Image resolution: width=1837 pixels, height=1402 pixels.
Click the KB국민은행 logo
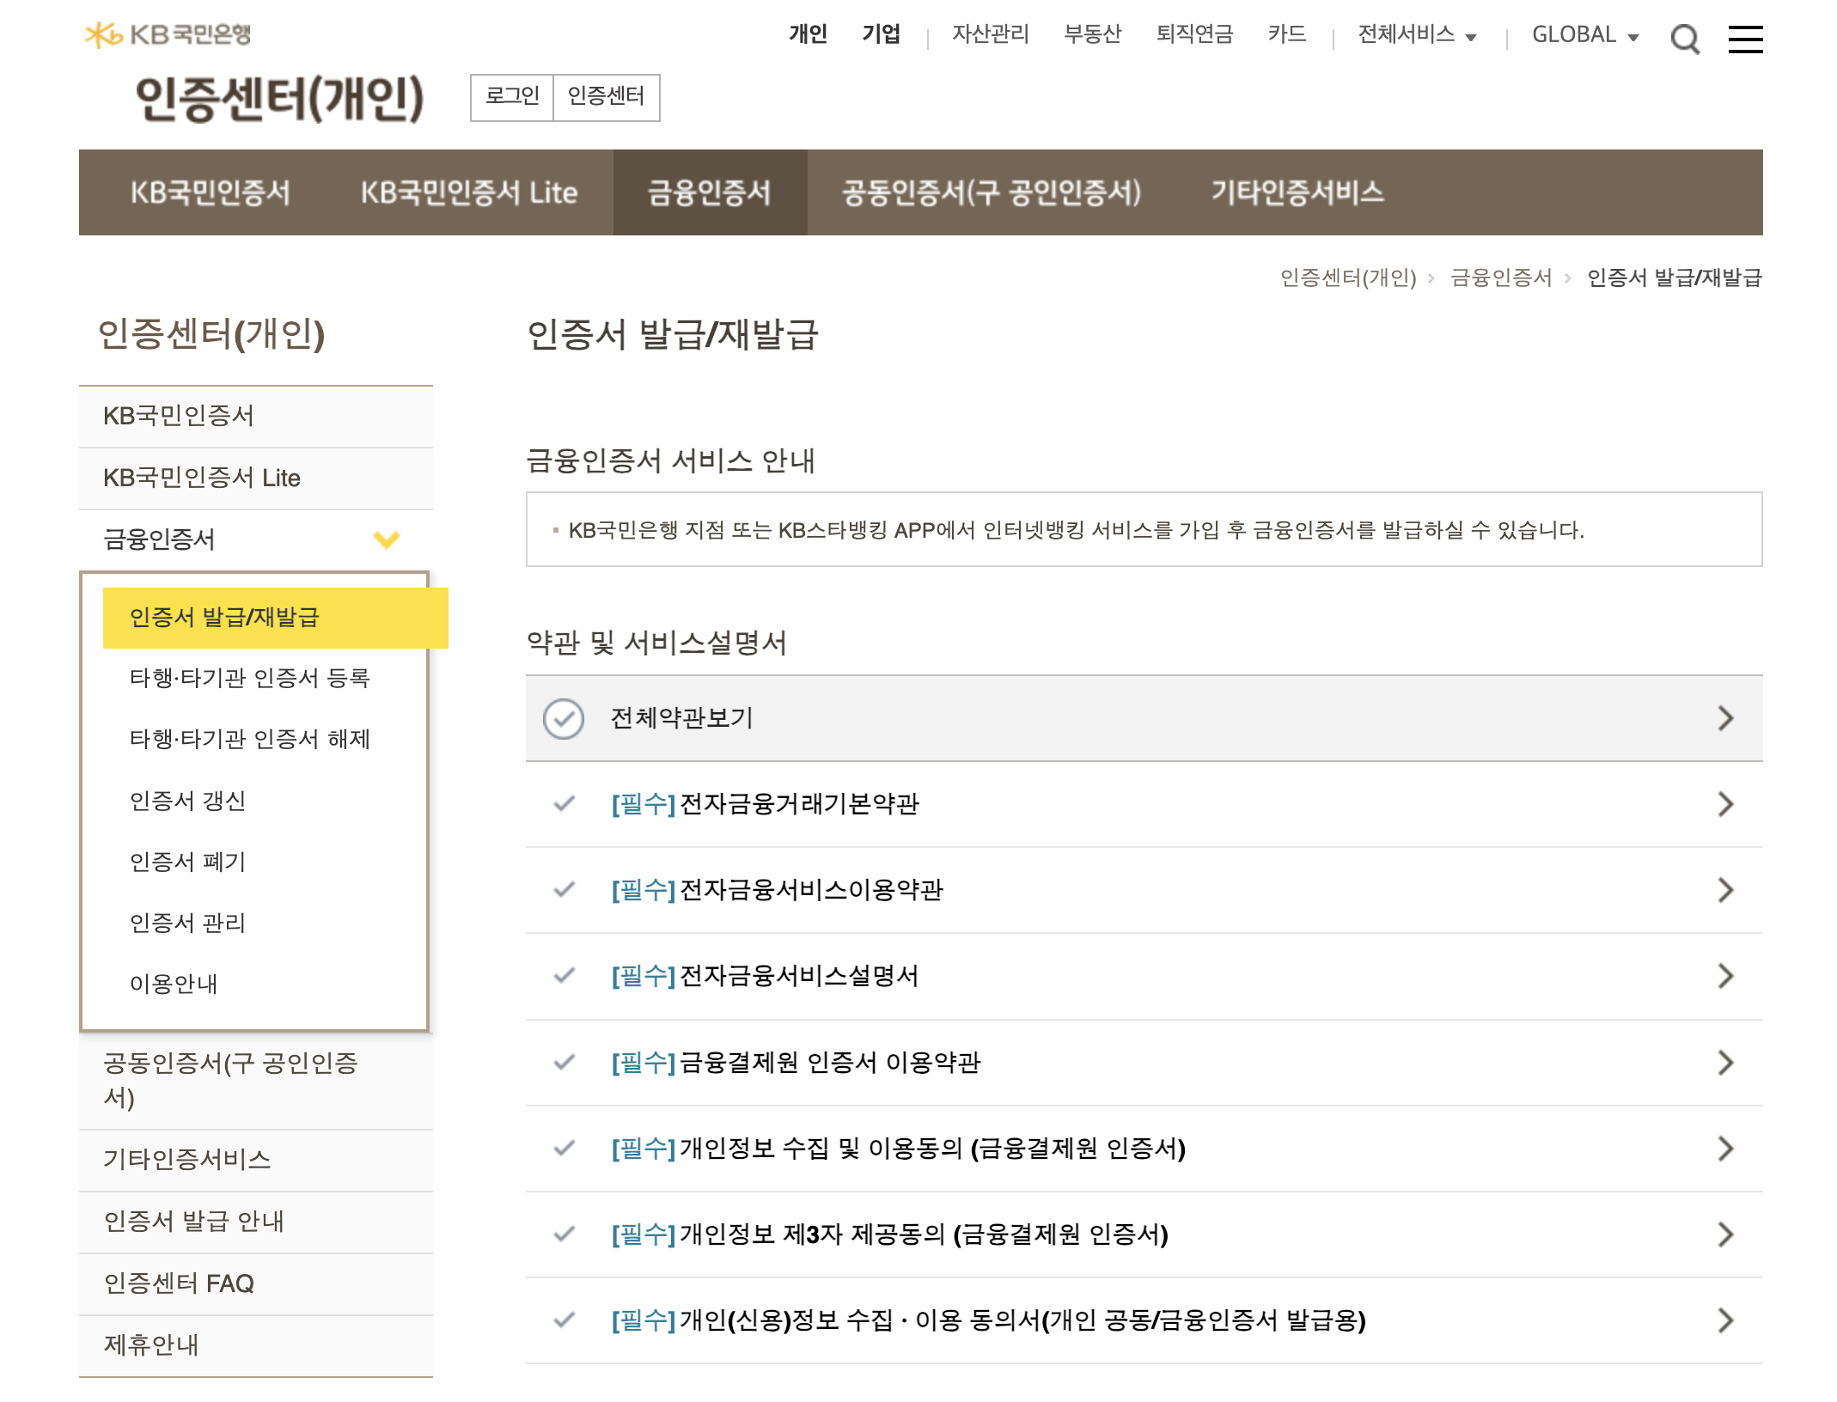click(x=168, y=34)
